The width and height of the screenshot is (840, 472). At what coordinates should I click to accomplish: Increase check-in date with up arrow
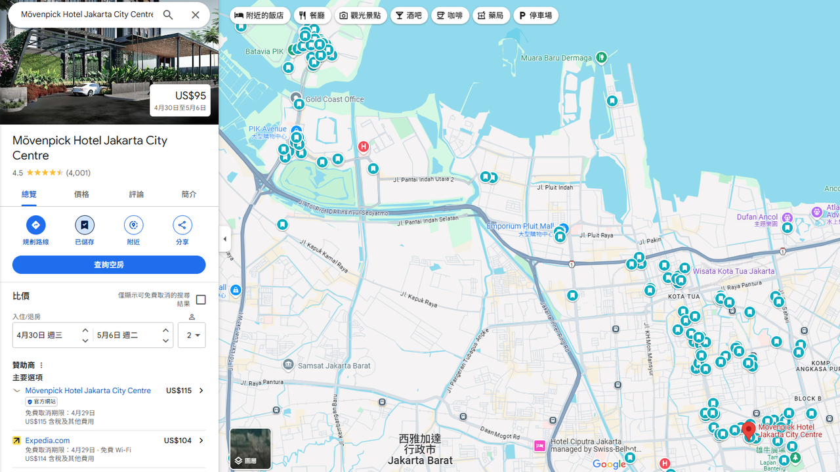[85, 330]
